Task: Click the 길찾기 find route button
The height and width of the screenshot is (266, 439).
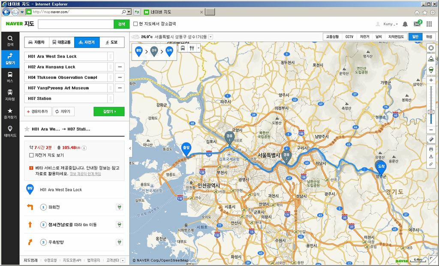Action: 109,111
